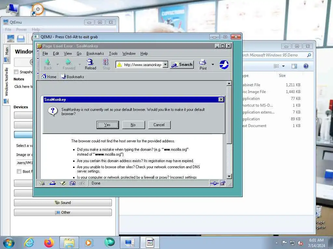Open the Window menu in SeaMonkey
333x249 pixels.
[129, 53]
